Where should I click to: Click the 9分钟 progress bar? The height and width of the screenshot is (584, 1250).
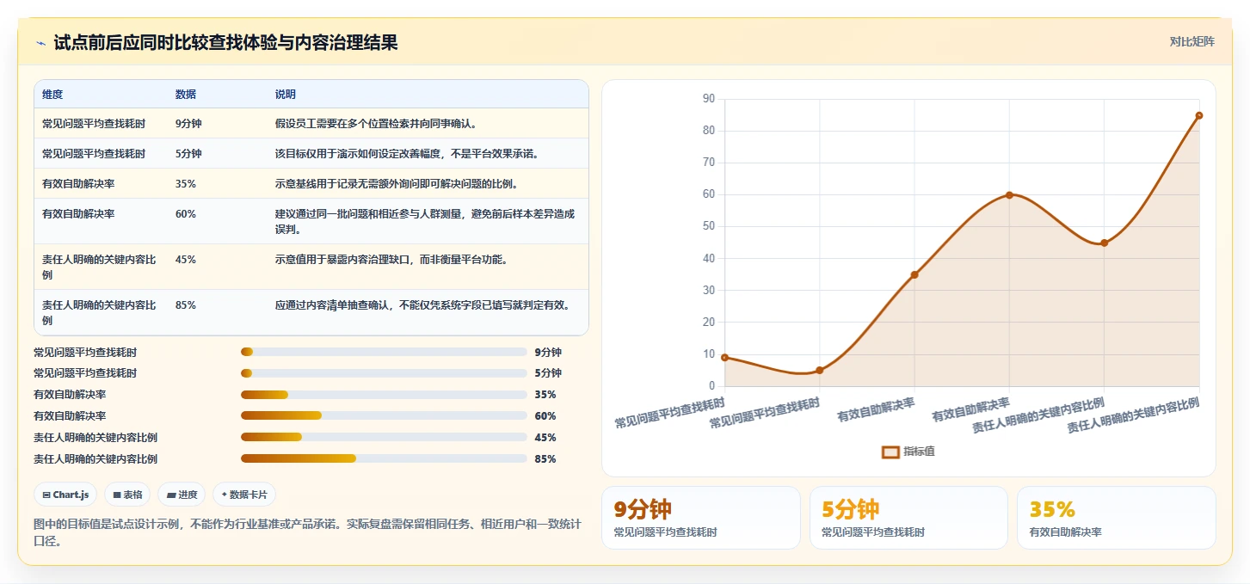384,352
